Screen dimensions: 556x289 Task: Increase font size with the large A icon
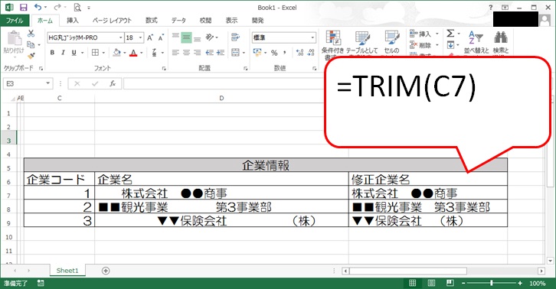click(x=150, y=37)
